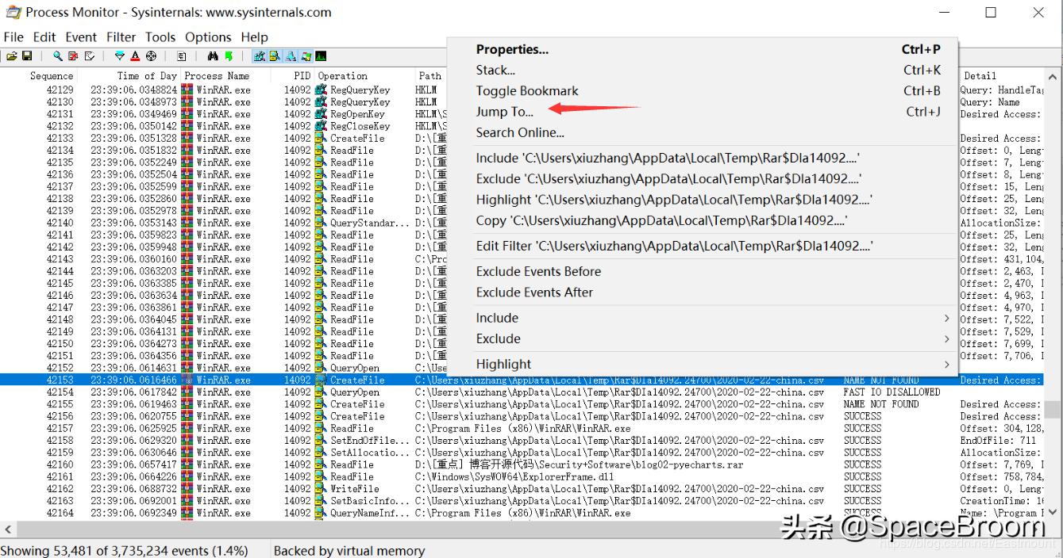The image size is (1063, 558).
Task: Click 'Showing 53,481 of 3,735,234 events' status
Action: [125, 550]
